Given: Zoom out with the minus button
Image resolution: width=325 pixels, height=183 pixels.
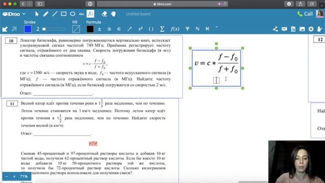Looking at the screenshot, I should (7, 176).
